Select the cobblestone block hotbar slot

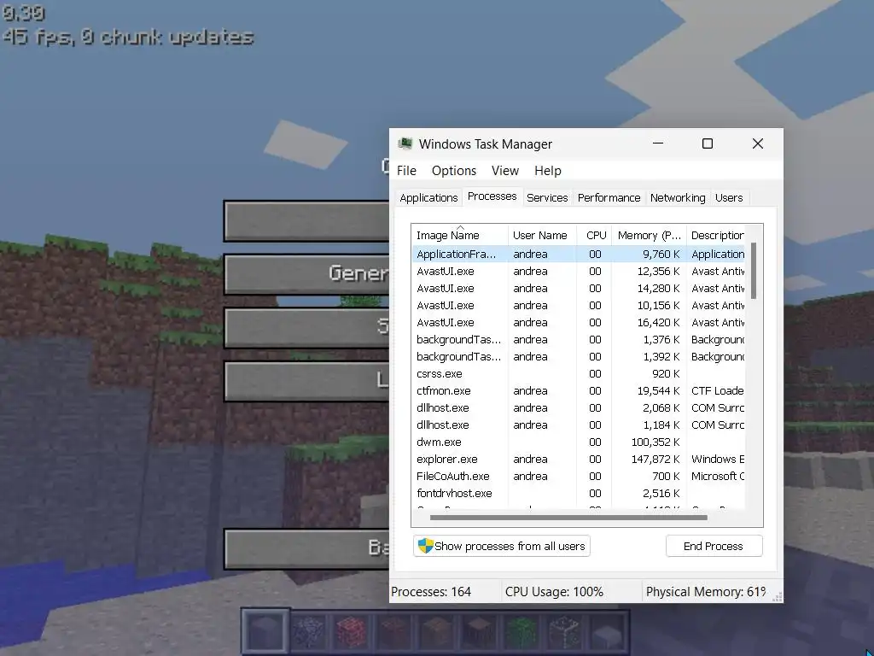308,632
